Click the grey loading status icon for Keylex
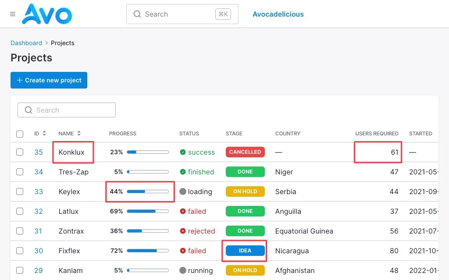 coord(183,191)
